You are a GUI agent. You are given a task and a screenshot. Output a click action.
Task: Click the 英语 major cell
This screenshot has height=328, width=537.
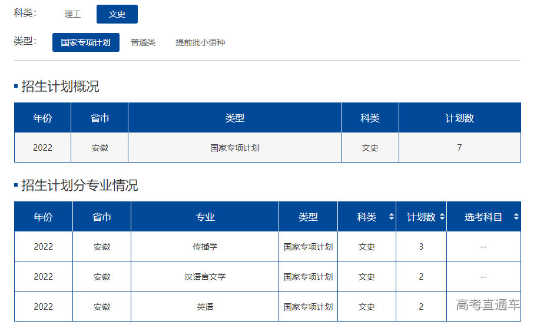pos(205,307)
